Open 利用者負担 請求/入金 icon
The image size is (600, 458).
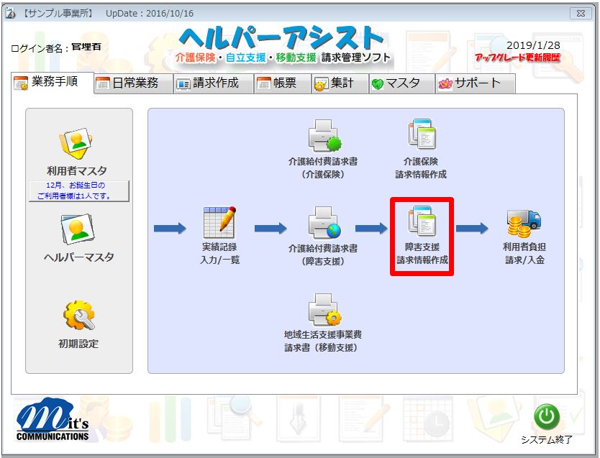pyautogui.click(x=524, y=223)
